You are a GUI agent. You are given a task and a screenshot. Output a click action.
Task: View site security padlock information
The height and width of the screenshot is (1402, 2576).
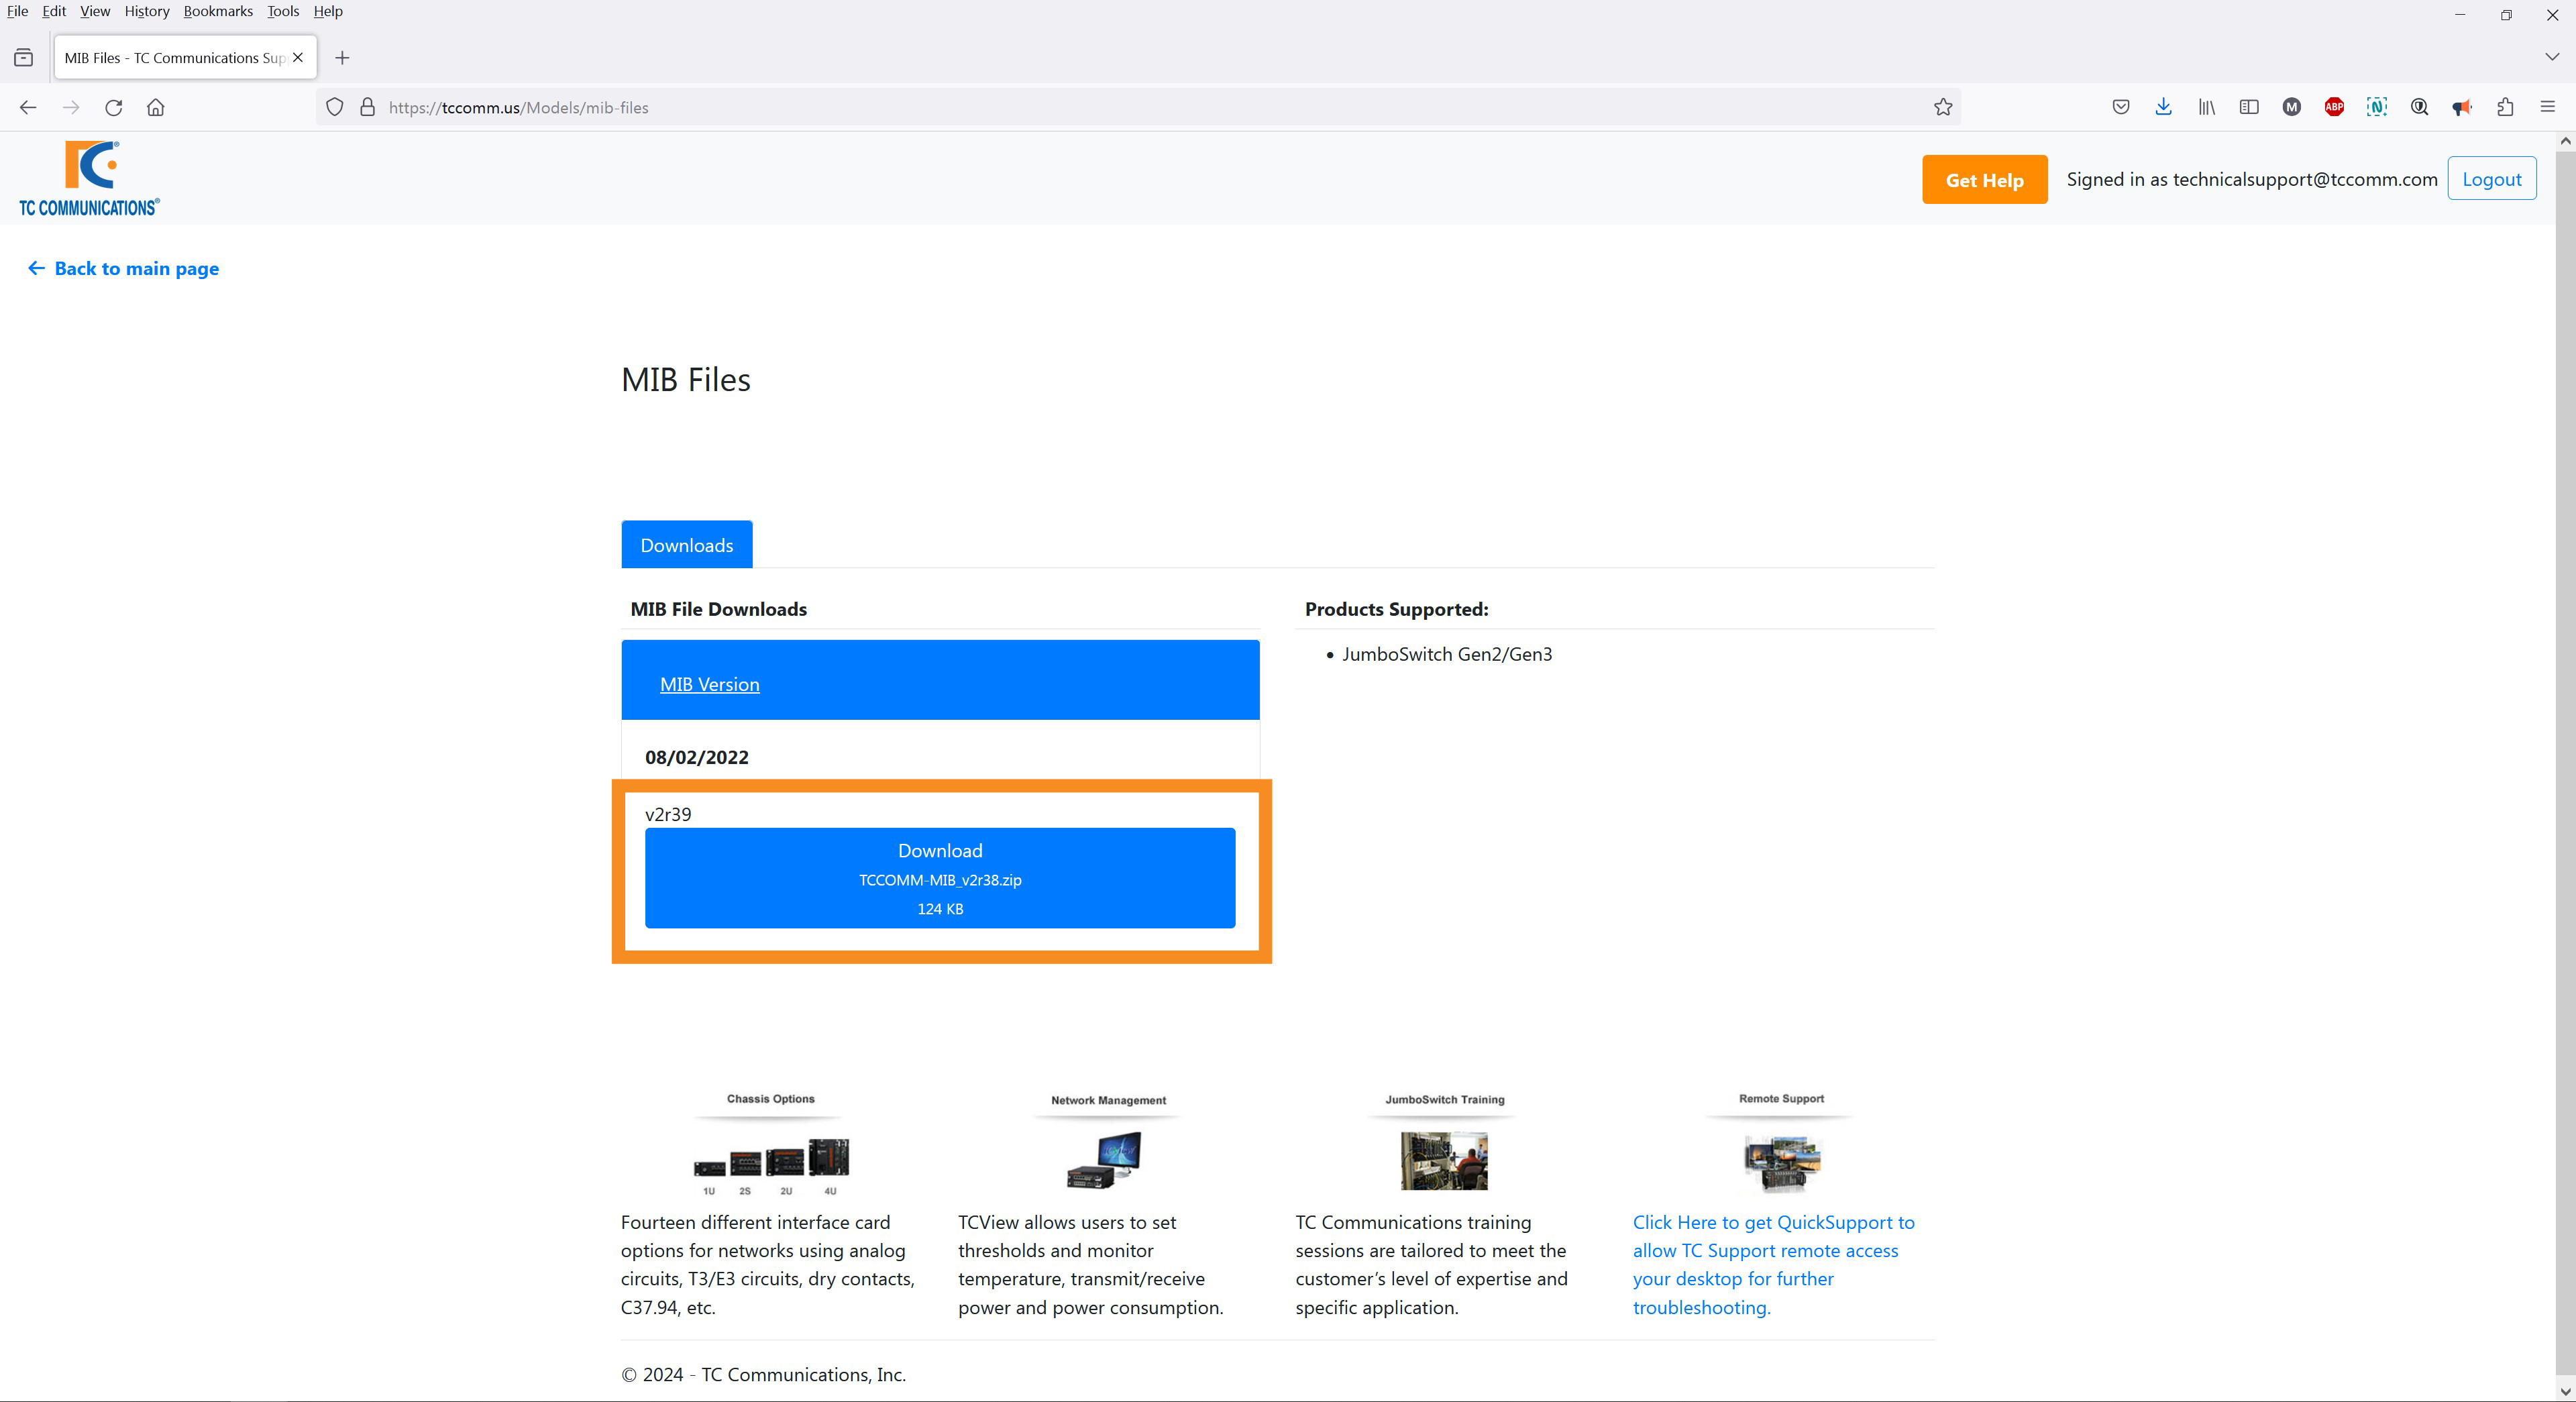pyautogui.click(x=367, y=107)
